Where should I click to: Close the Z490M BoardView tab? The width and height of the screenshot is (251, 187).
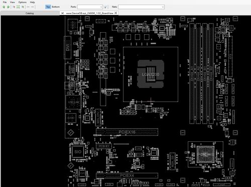115,13
